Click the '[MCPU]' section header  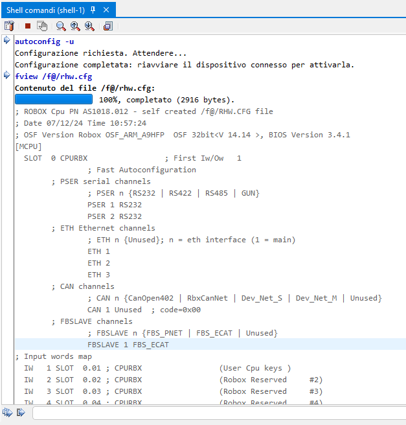click(28, 146)
